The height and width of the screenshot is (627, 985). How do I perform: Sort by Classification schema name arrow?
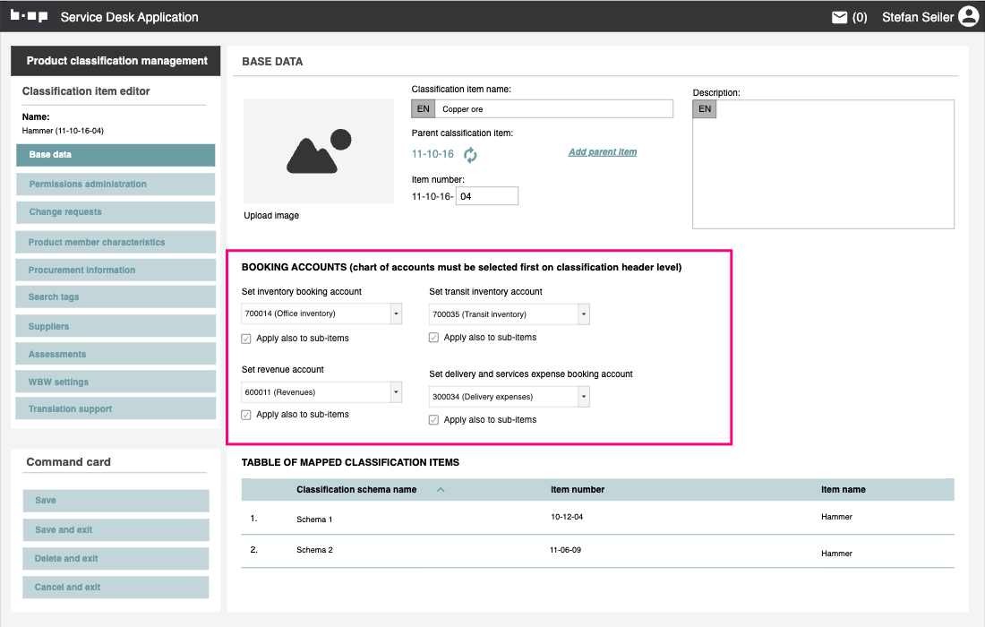click(440, 490)
